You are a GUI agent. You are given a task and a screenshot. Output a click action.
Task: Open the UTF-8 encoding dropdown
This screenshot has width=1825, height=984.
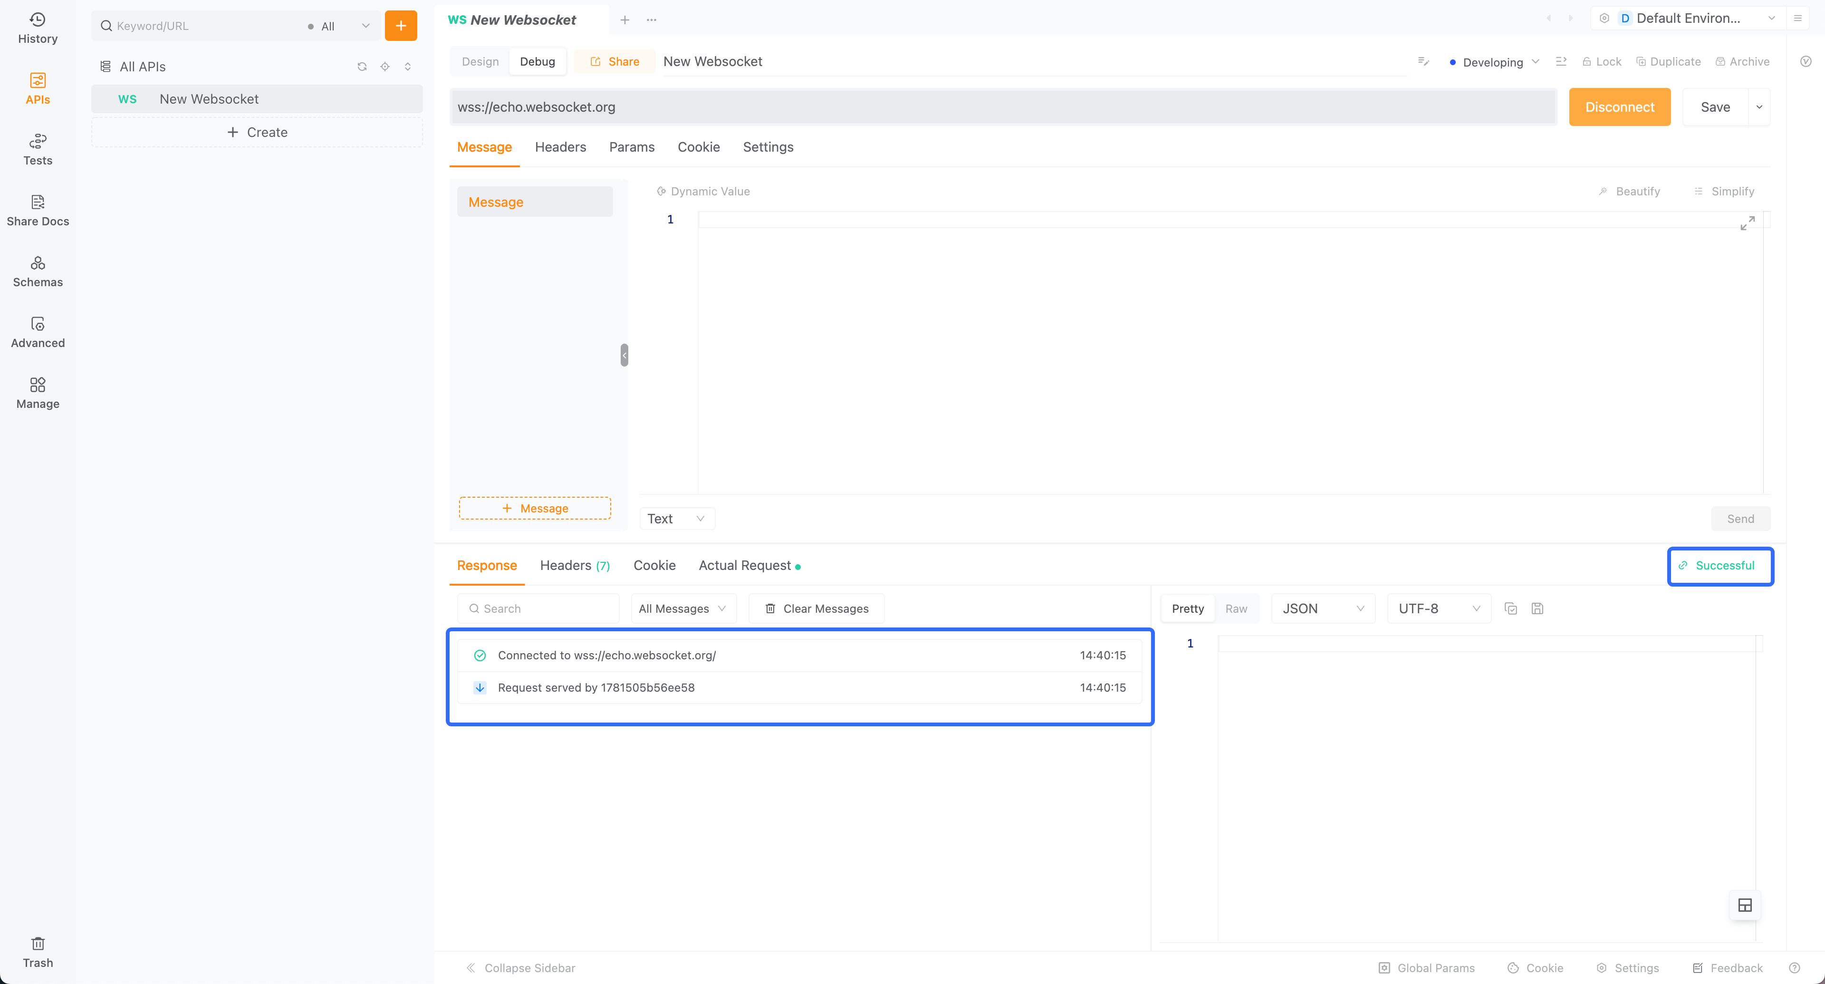[1439, 608]
